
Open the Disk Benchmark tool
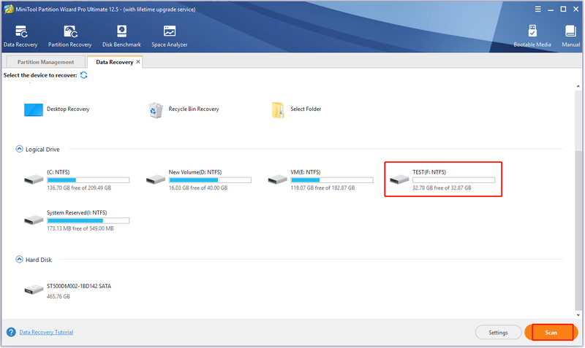[121, 36]
